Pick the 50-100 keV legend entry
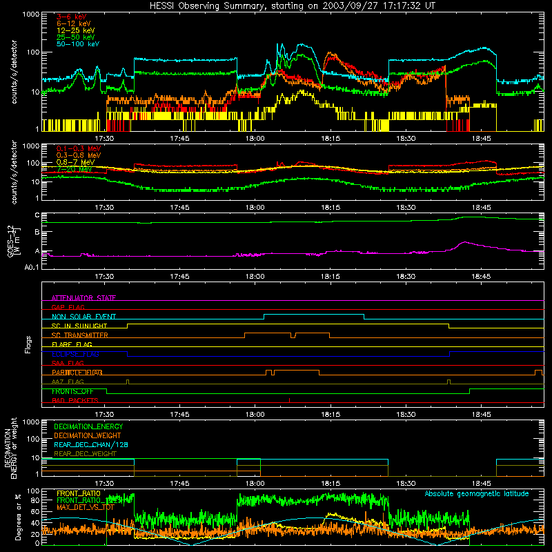Viewport: 552px width, 552px height. click(78, 44)
